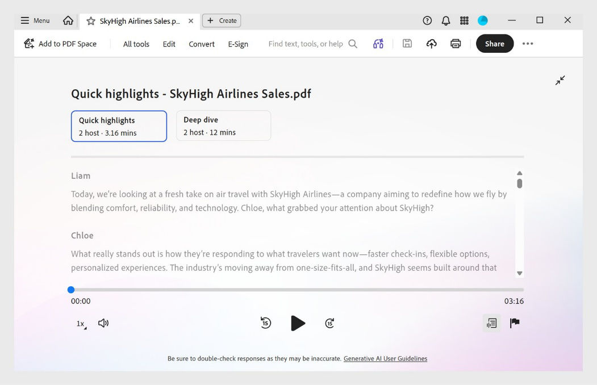Viewport: 597px width, 385px height.
Task: Skip forward 15 seconds in the audio
Action: 330,323
